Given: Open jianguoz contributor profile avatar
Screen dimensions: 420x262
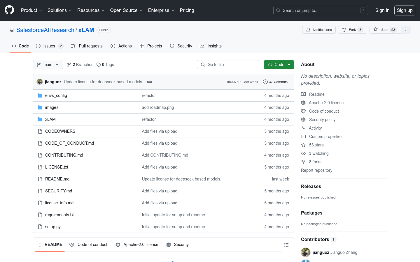Looking at the screenshot, I should 306,252.
